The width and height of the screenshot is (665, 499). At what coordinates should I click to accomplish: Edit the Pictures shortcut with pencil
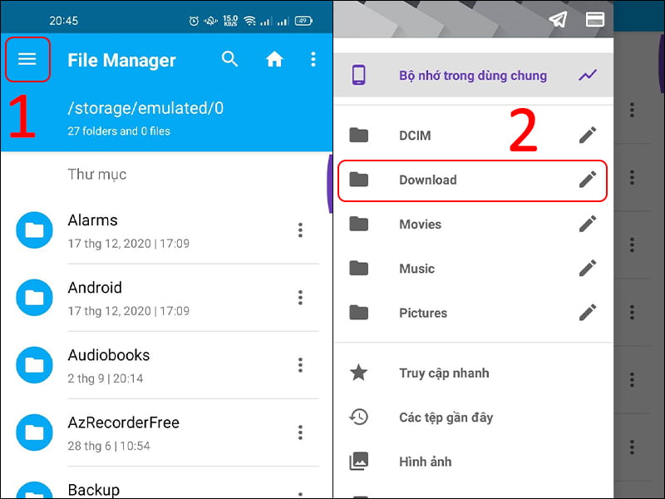[588, 313]
